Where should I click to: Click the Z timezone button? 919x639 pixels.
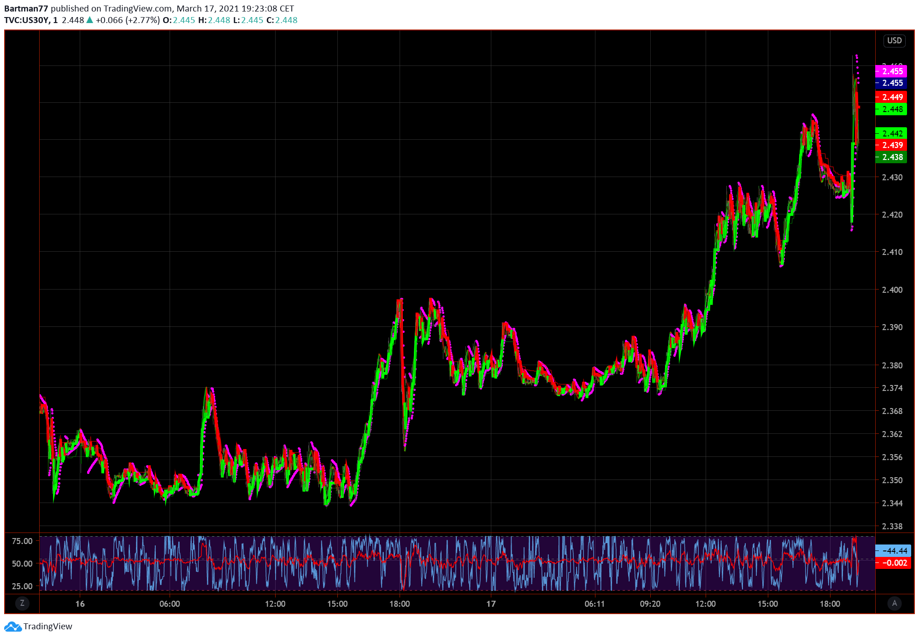pos(22,603)
